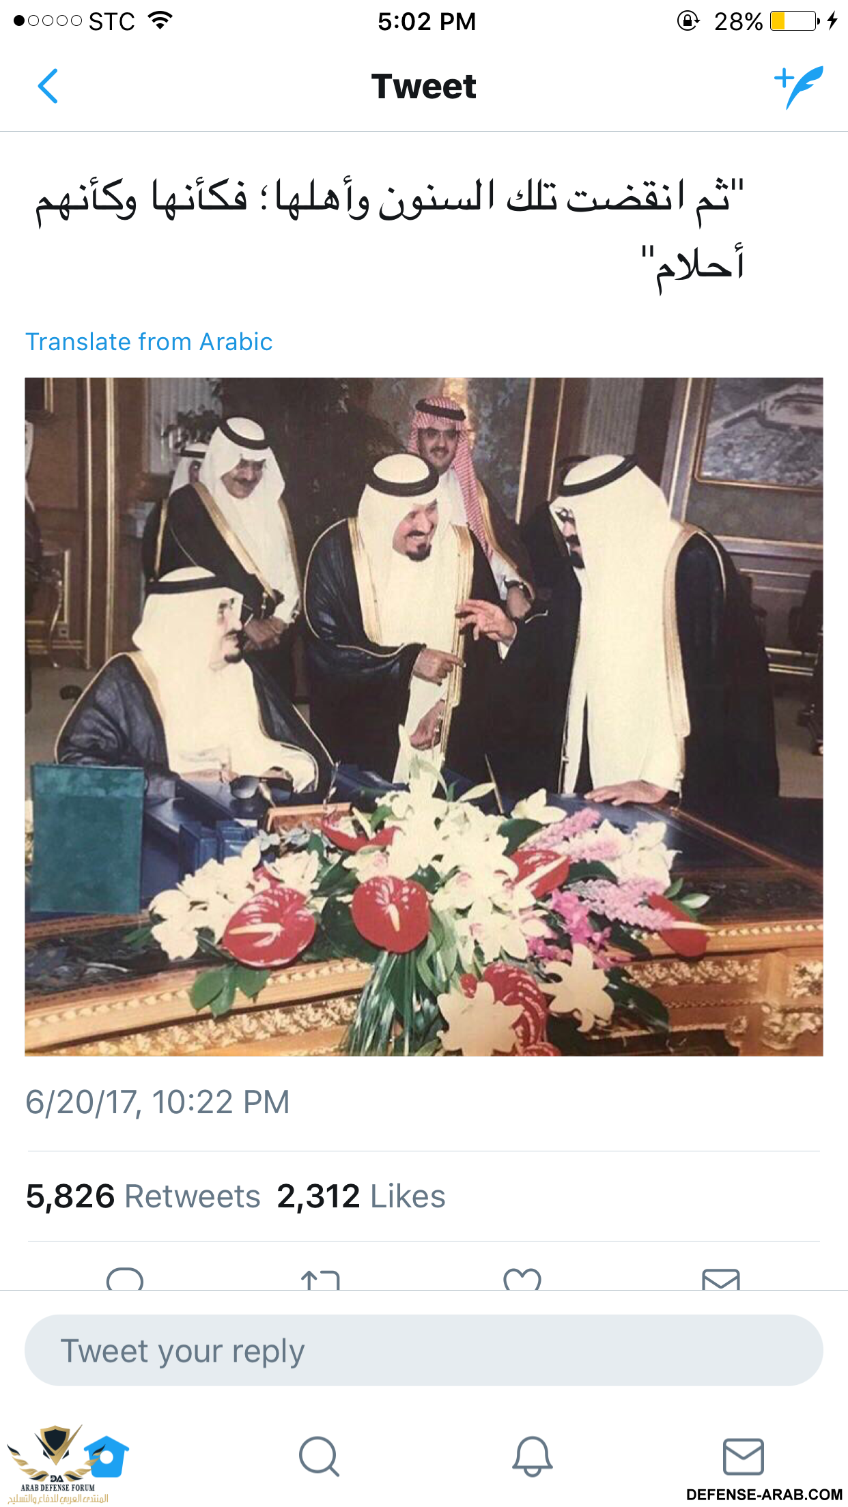Tap the 5:02 PM status bar clock
Screen dimensions: 848x1507
(x=427, y=22)
